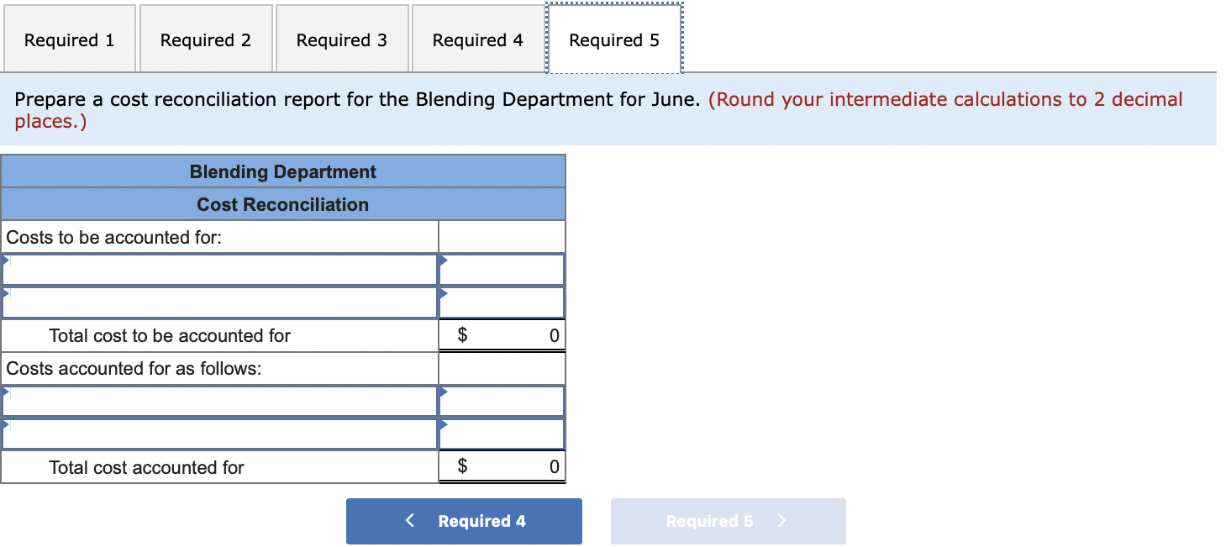Open the Required 2 tab
Viewport: 1231px width, 547px height.
[205, 39]
